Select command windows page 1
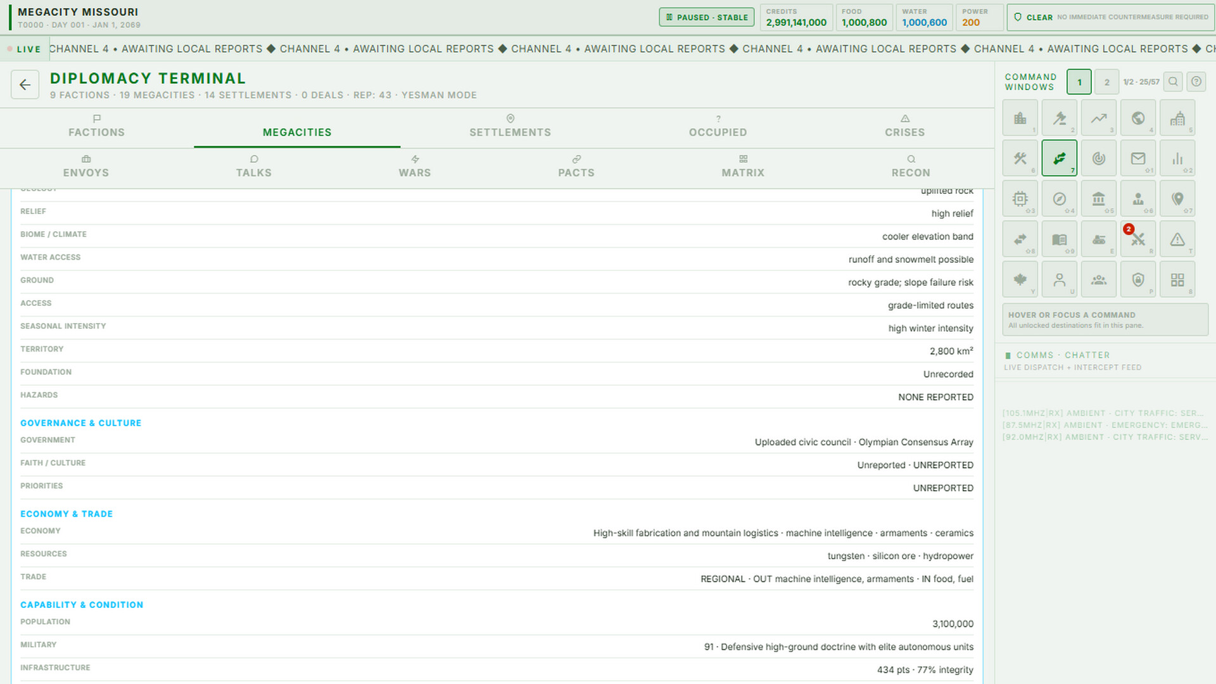 (x=1079, y=82)
